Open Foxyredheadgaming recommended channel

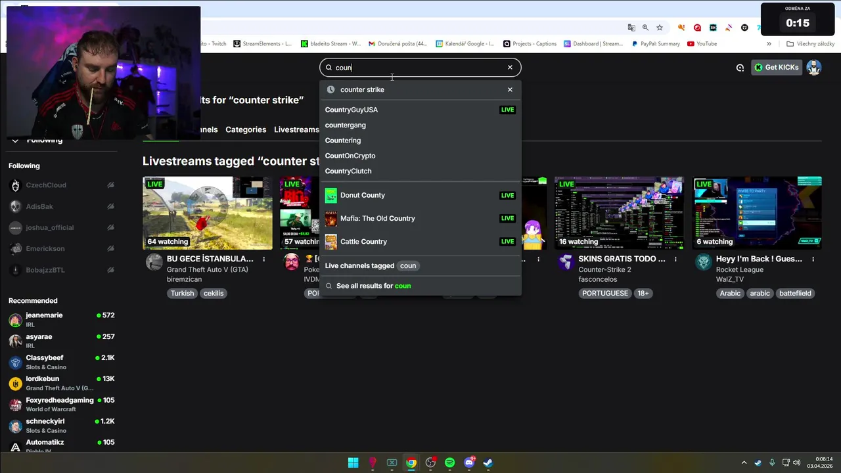[61, 404]
